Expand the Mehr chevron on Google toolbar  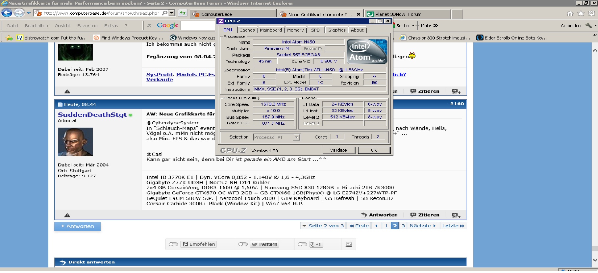click(x=436, y=26)
